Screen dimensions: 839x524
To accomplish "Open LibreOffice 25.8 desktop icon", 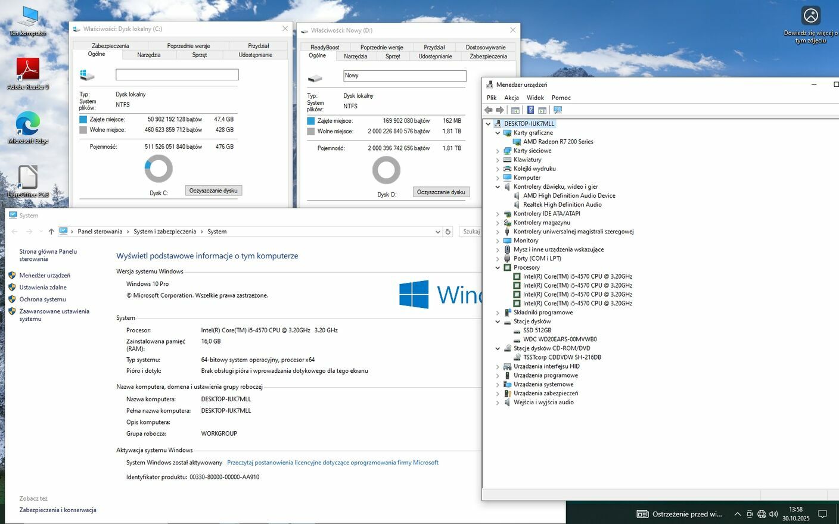I will (x=27, y=179).
